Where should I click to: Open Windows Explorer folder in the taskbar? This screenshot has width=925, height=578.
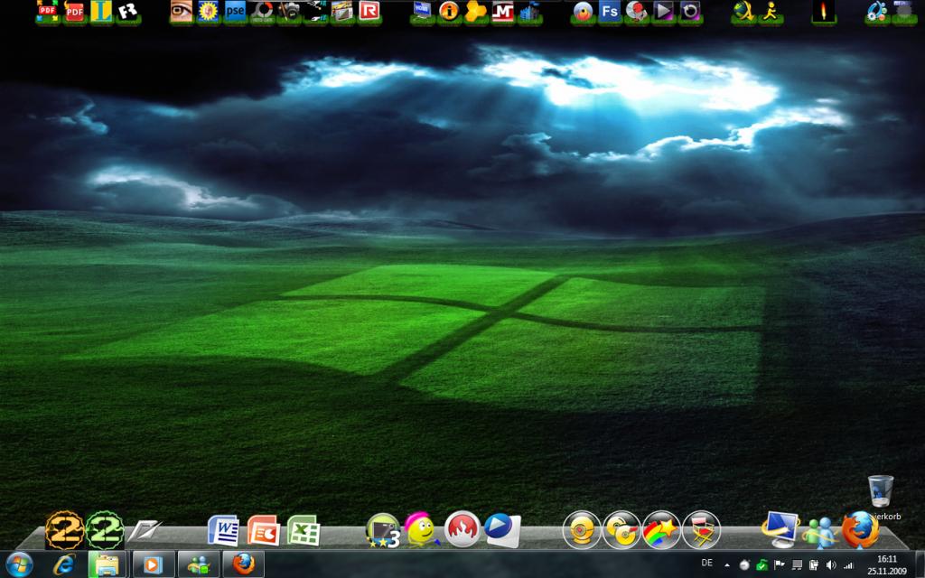(x=107, y=564)
